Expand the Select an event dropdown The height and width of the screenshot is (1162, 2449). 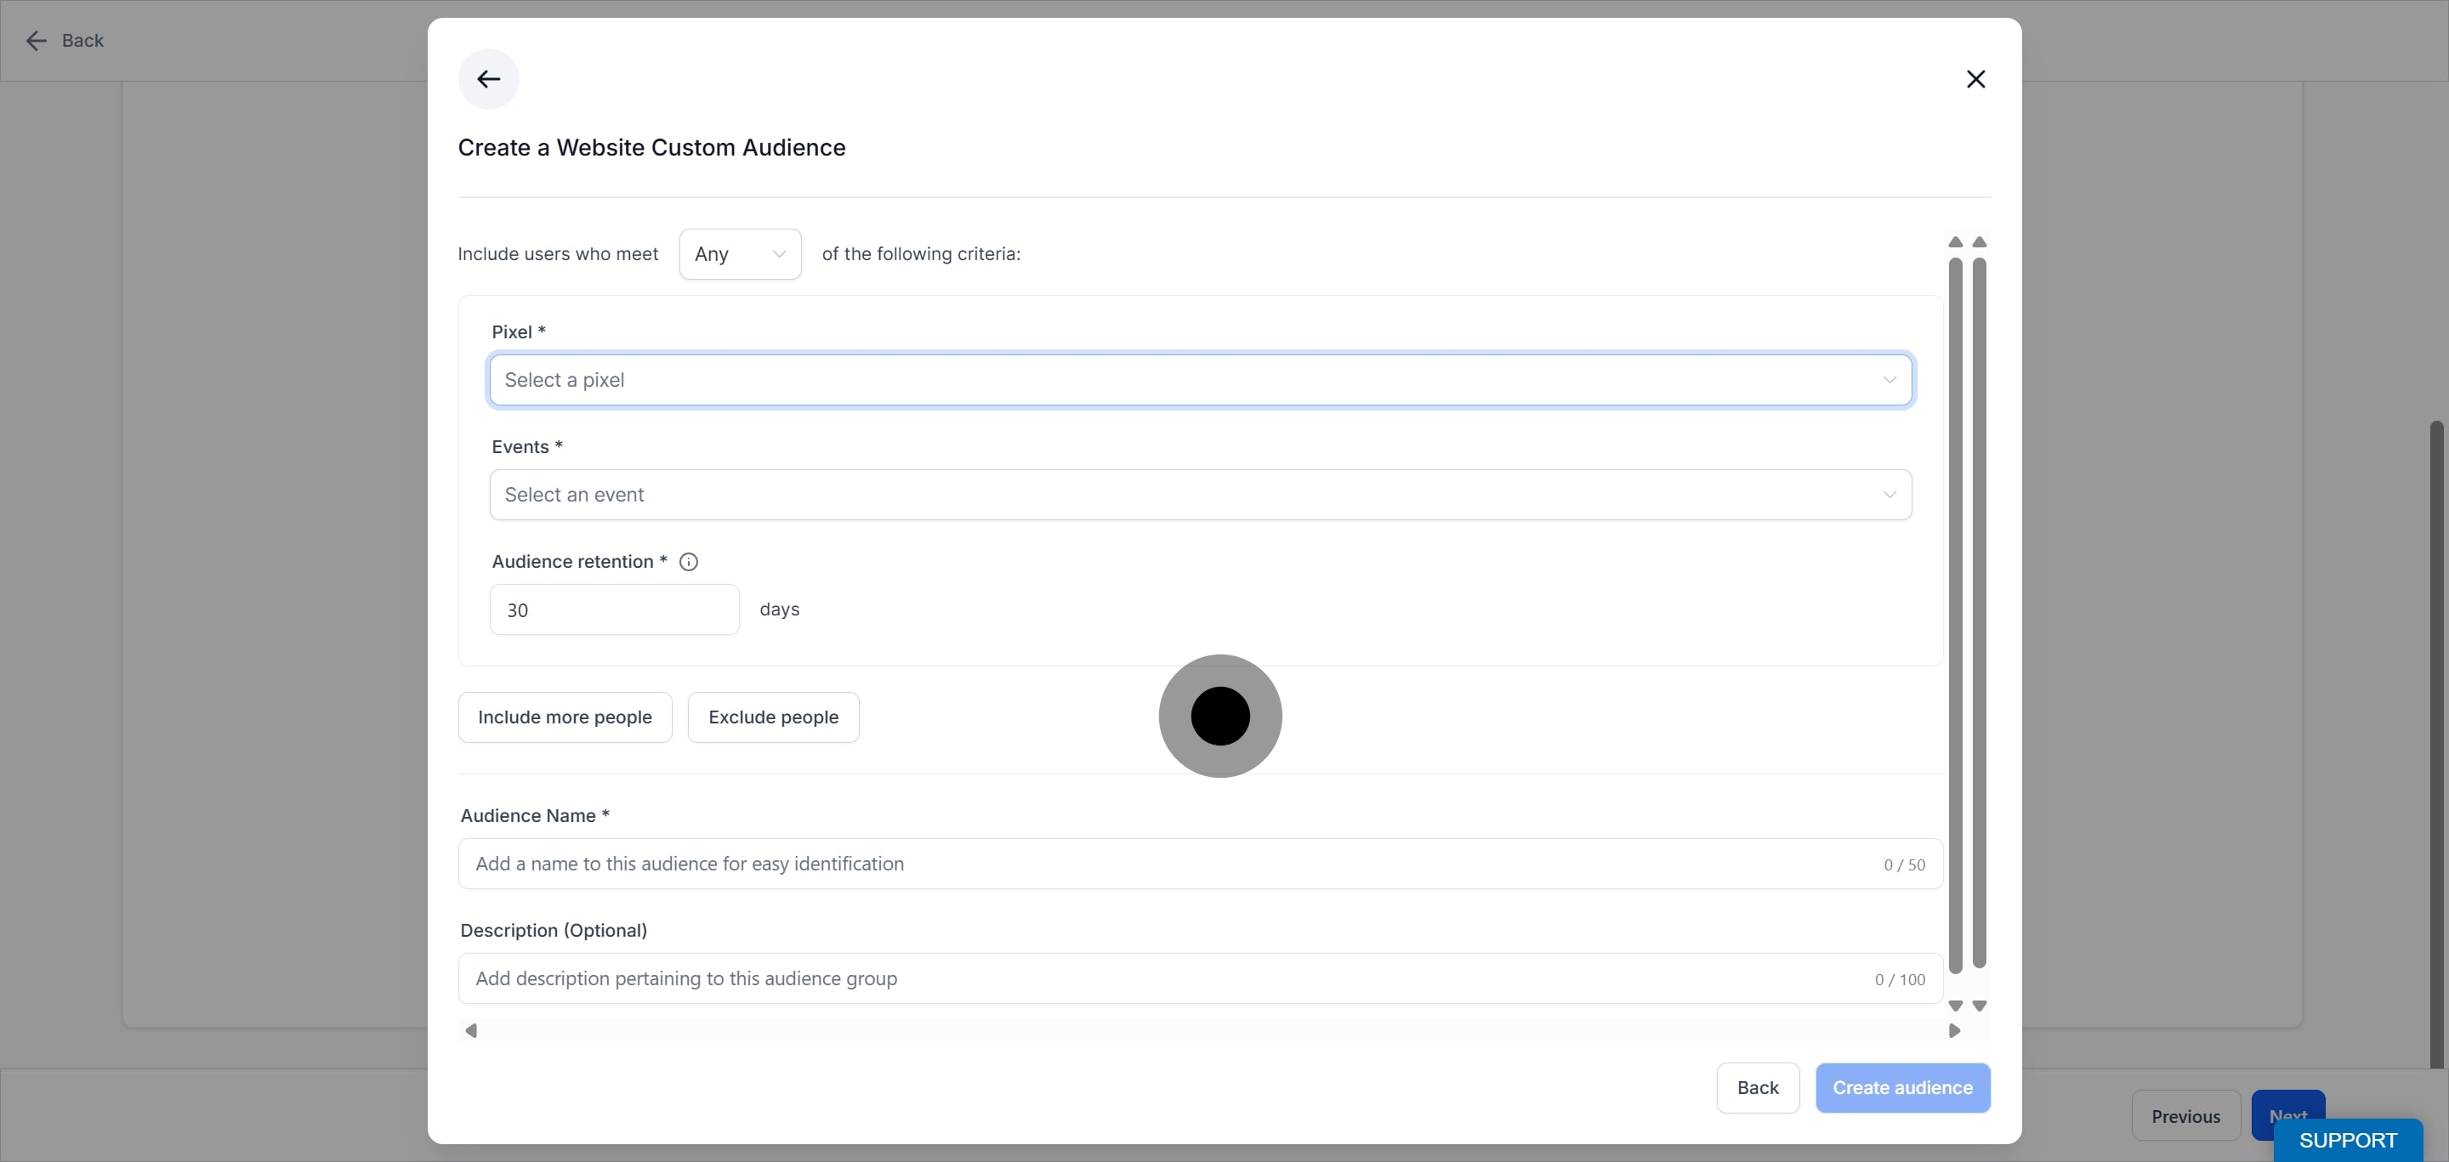click(1200, 494)
